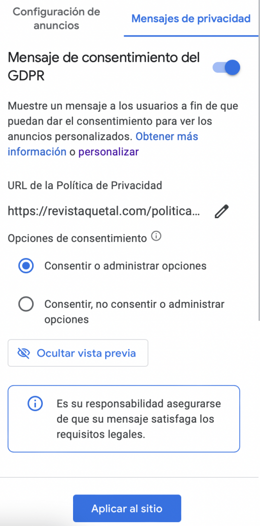Open the Mensajes de privacidad tab
This screenshot has width=260, height=526.
[191, 19]
